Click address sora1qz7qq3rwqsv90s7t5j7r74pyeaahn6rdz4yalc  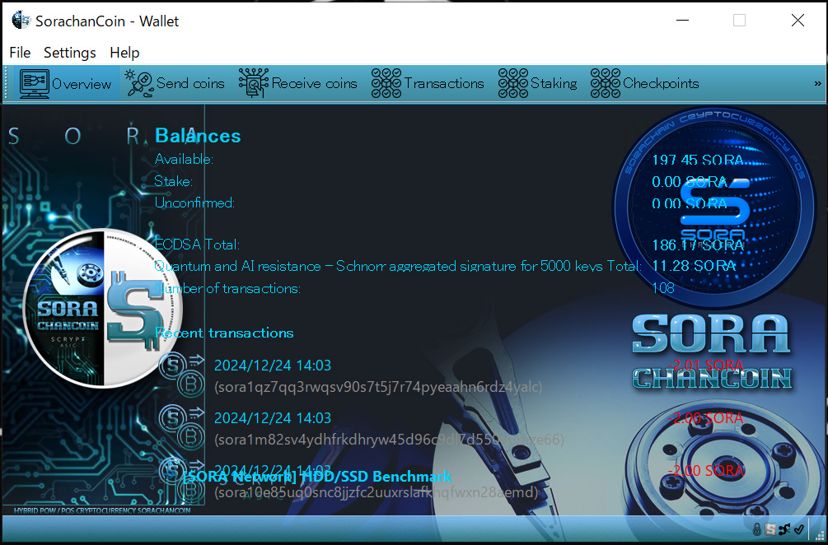[x=378, y=387]
